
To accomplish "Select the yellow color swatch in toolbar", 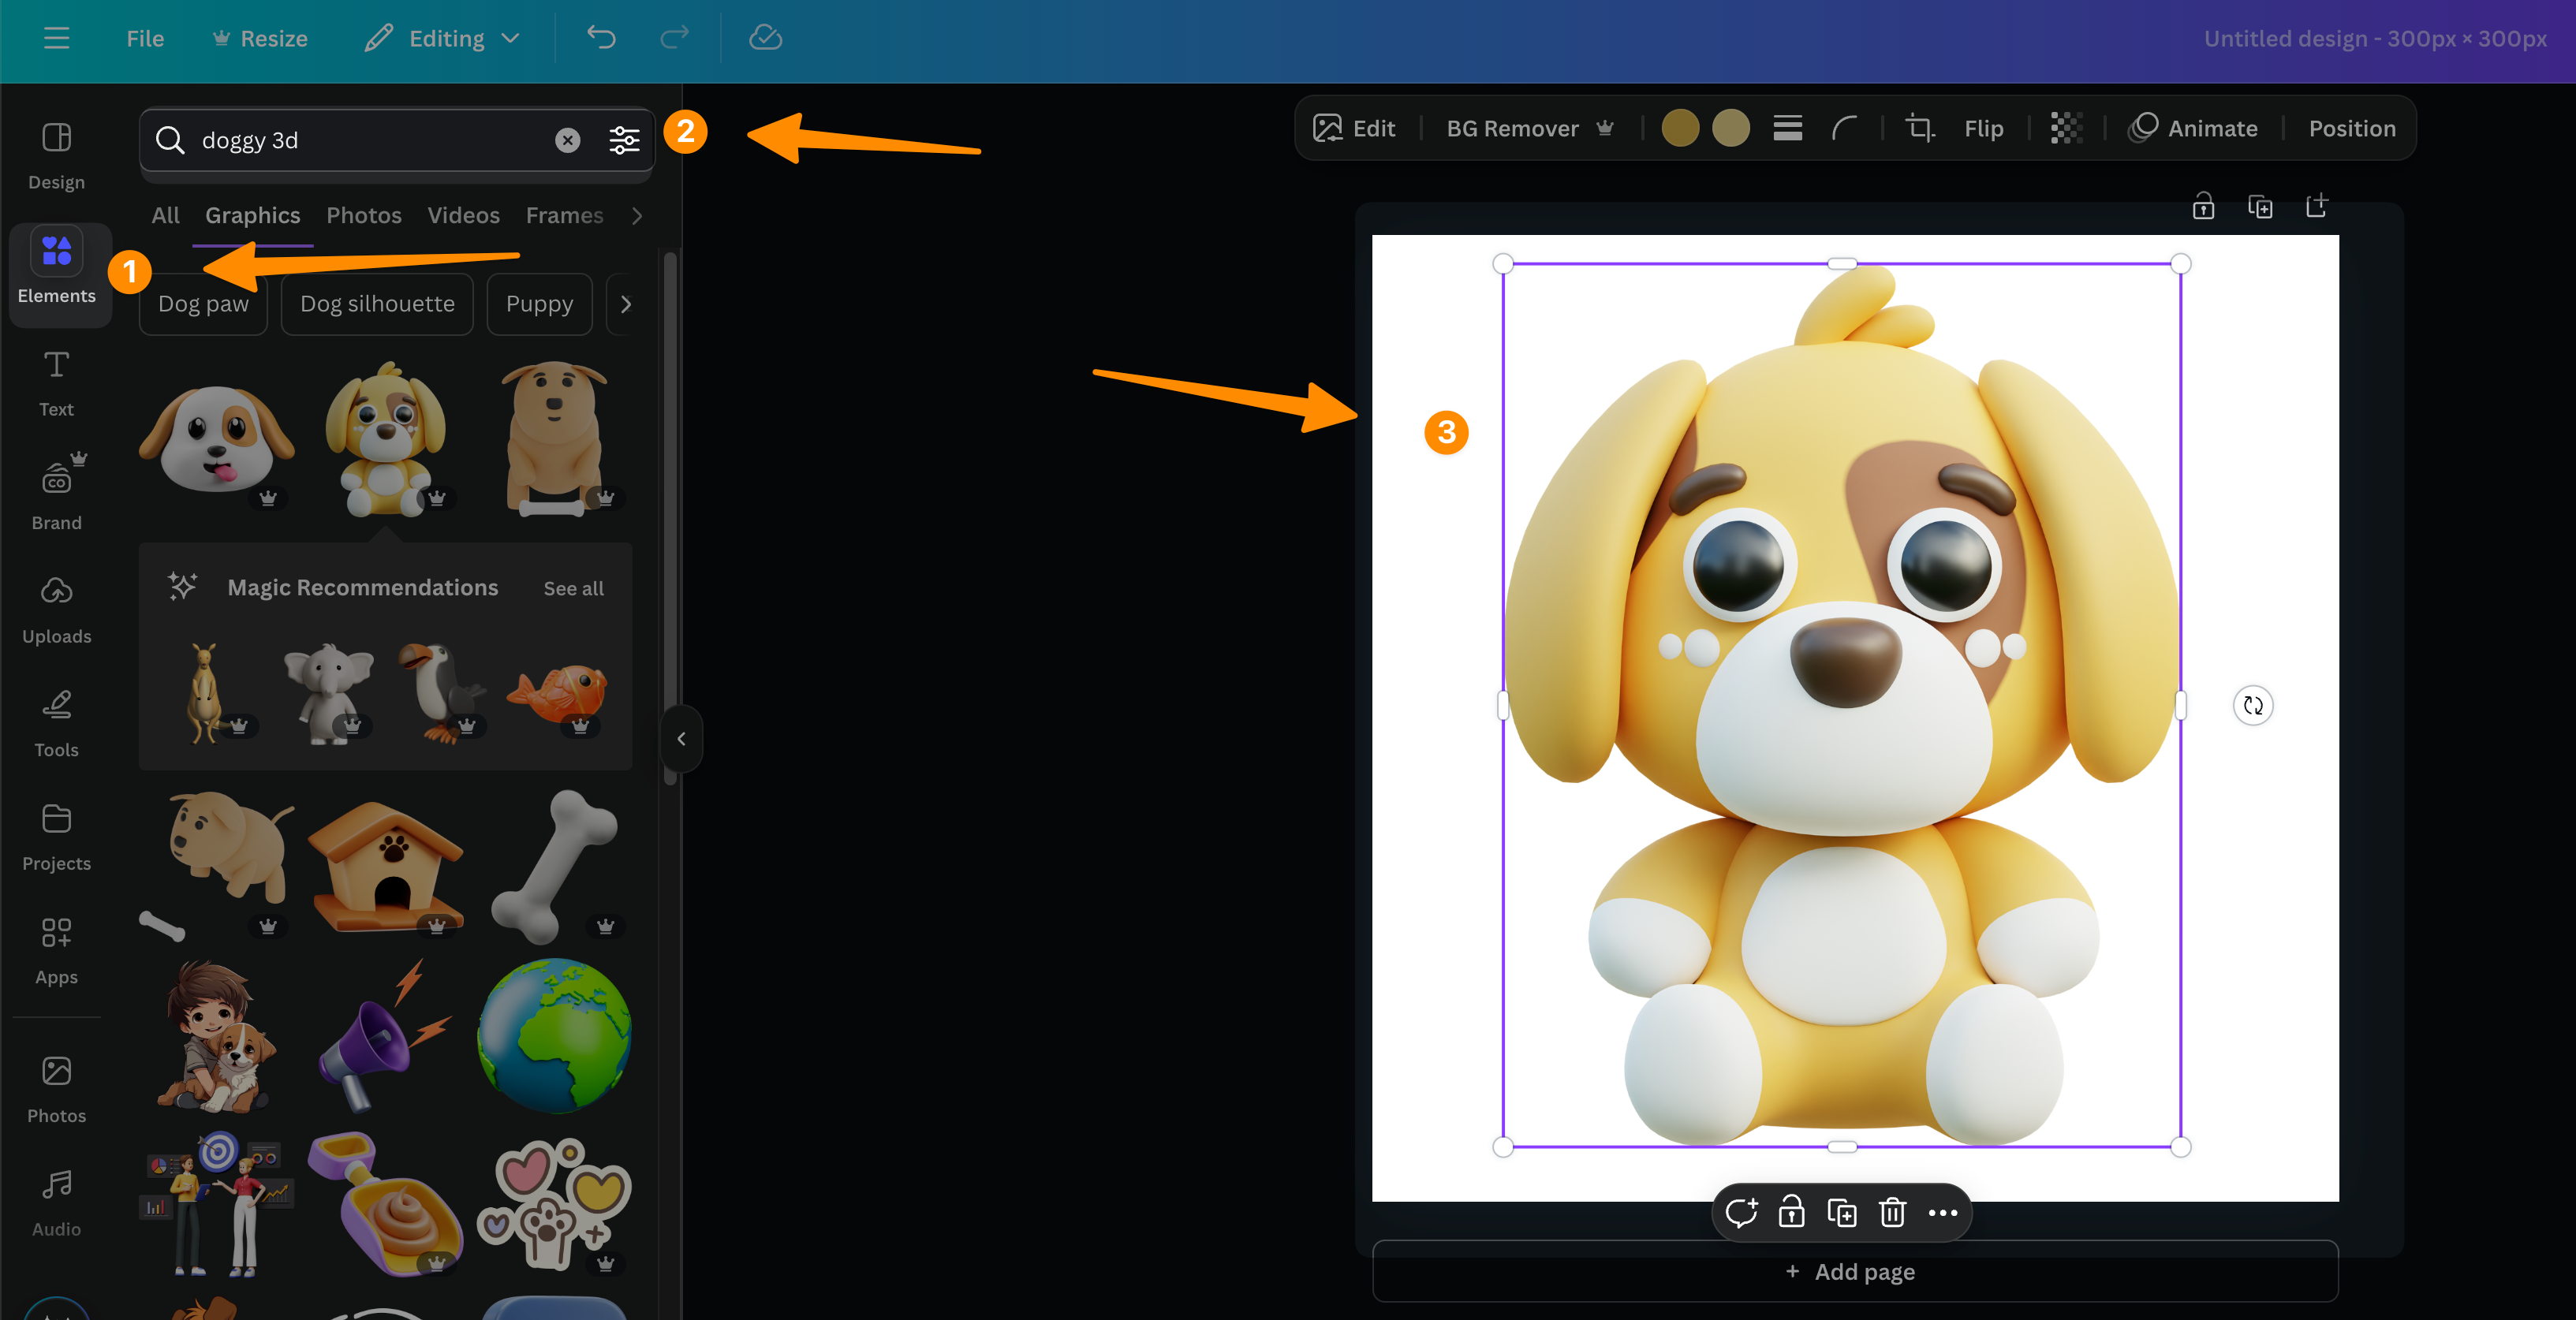I will coord(1679,128).
